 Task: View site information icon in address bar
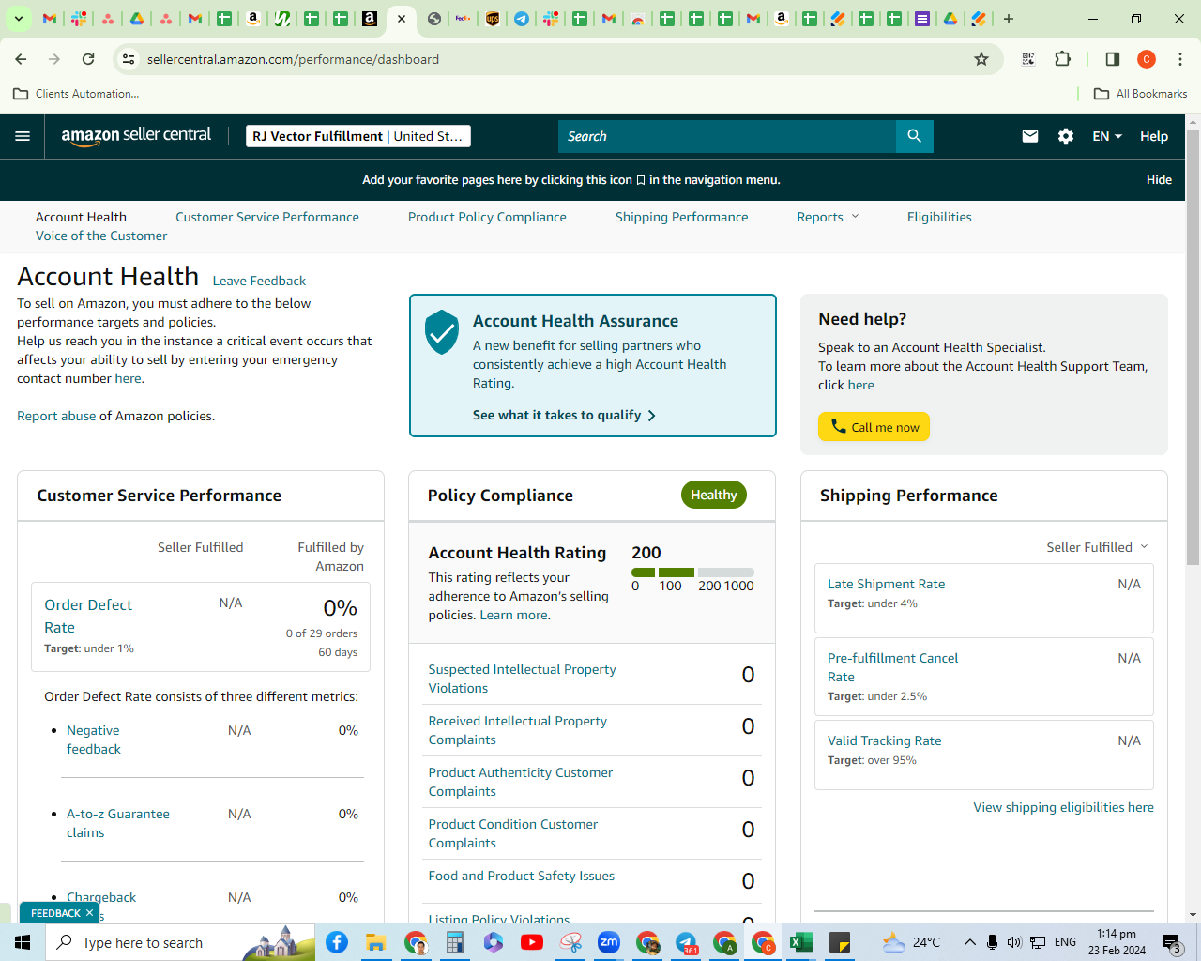(x=129, y=59)
